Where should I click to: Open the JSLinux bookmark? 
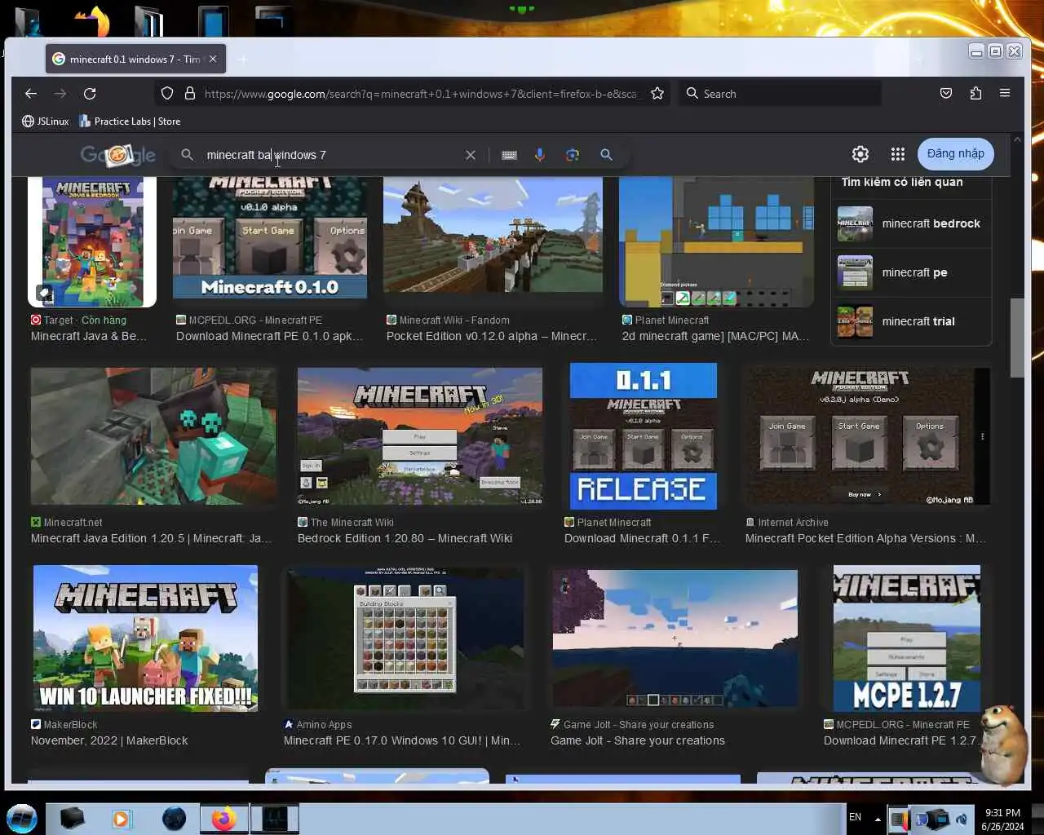46,121
